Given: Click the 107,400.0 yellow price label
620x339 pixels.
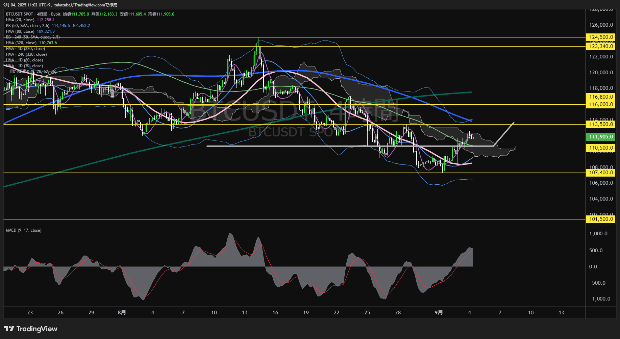Looking at the screenshot, I should click(x=601, y=173).
